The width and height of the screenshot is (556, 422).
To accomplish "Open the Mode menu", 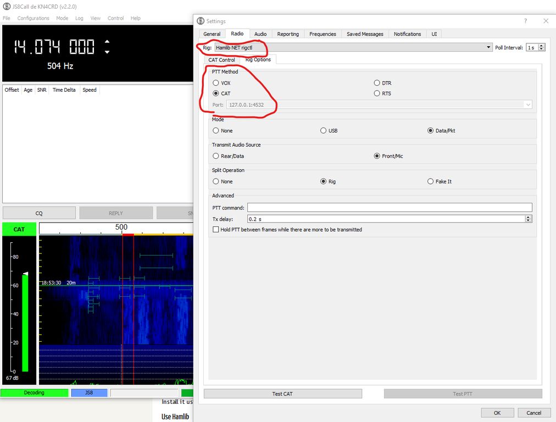I will [62, 18].
